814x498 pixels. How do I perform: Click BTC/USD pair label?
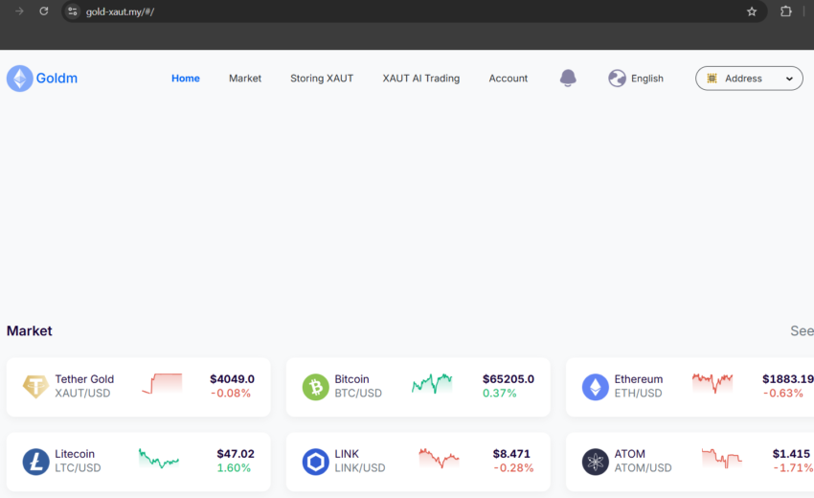pyautogui.click(x=358, y=393)
